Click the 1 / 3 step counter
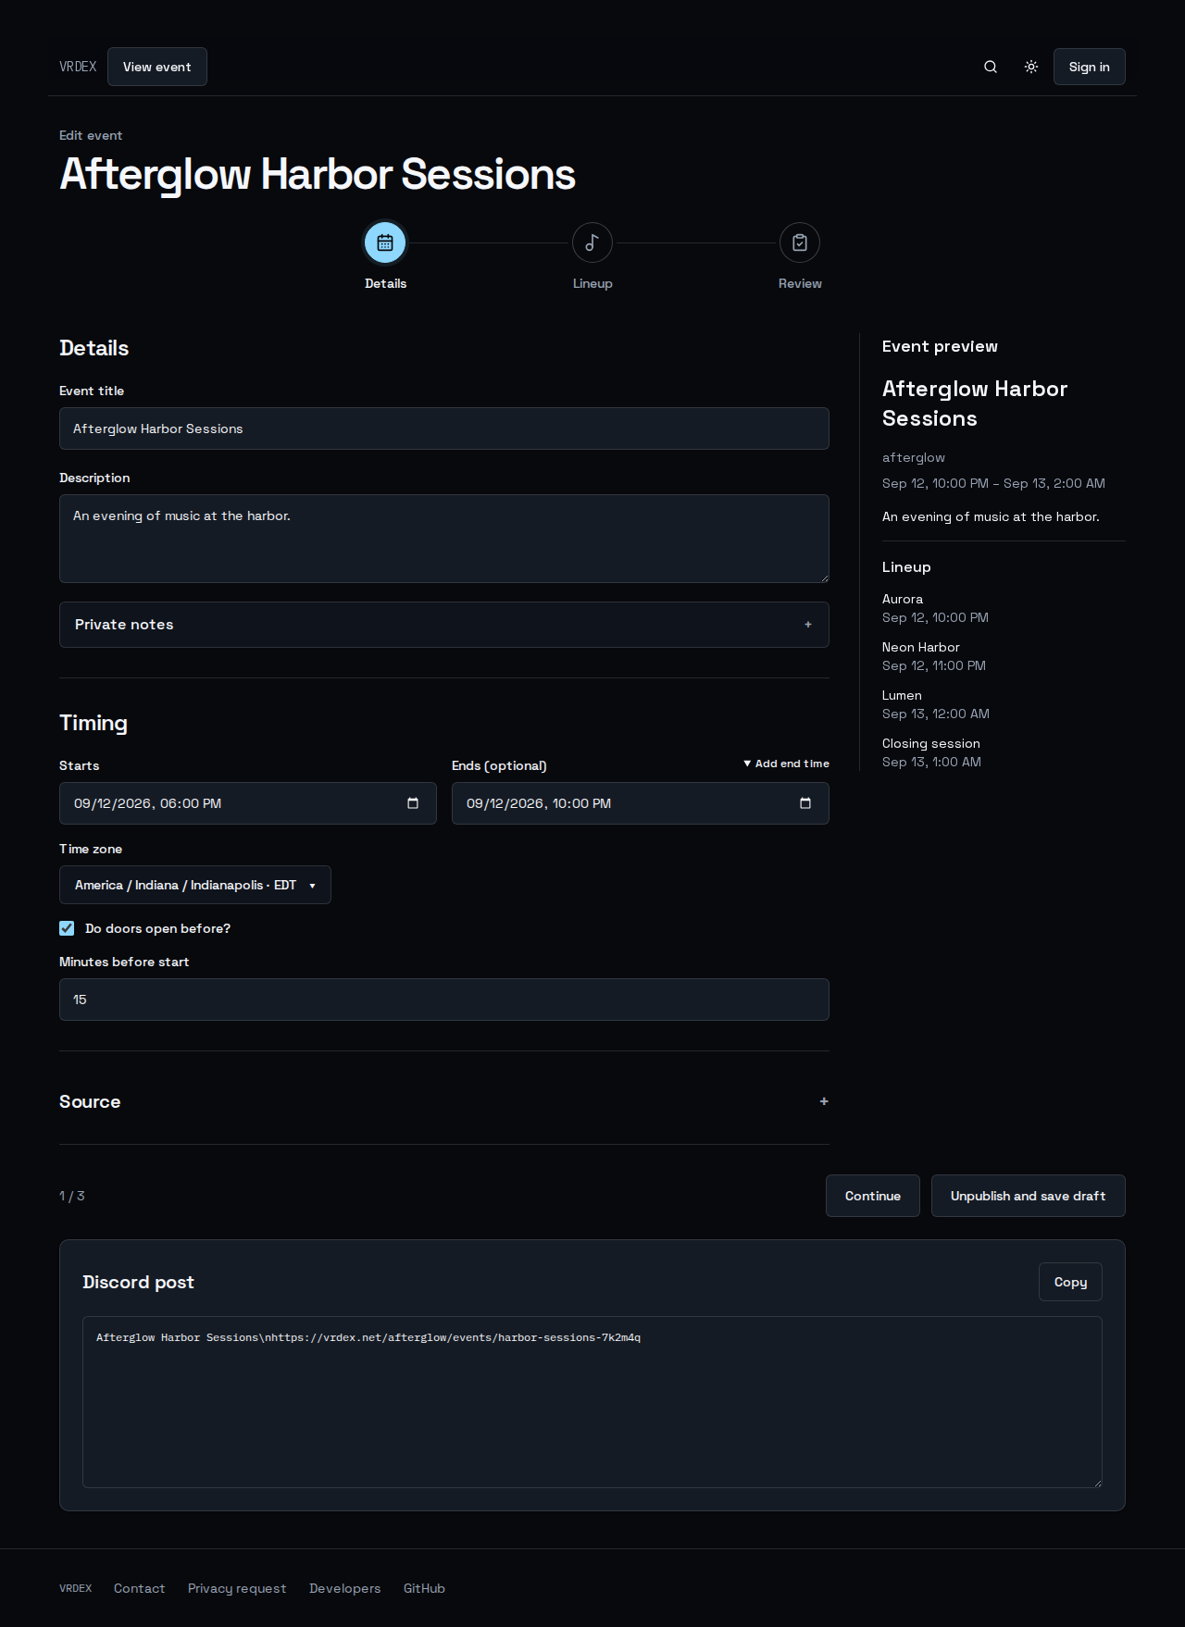Screen dimensions: 1185x1627 tap(72, 1196)
